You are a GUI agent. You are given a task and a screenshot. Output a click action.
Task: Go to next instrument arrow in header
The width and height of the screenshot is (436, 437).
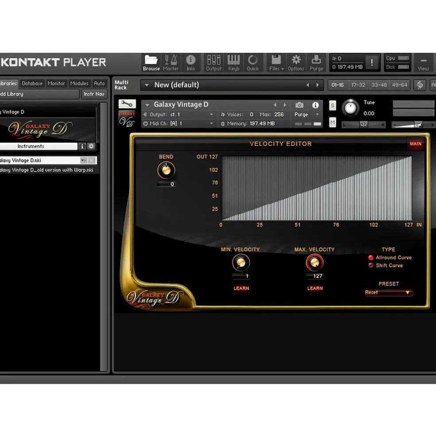pos(284,105)
